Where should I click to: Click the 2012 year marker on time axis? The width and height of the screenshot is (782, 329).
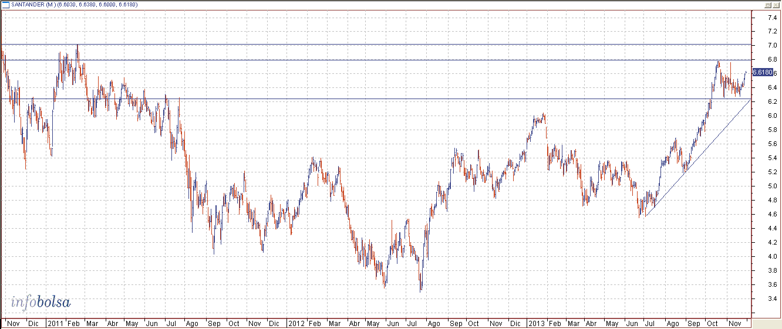point(295,323)
